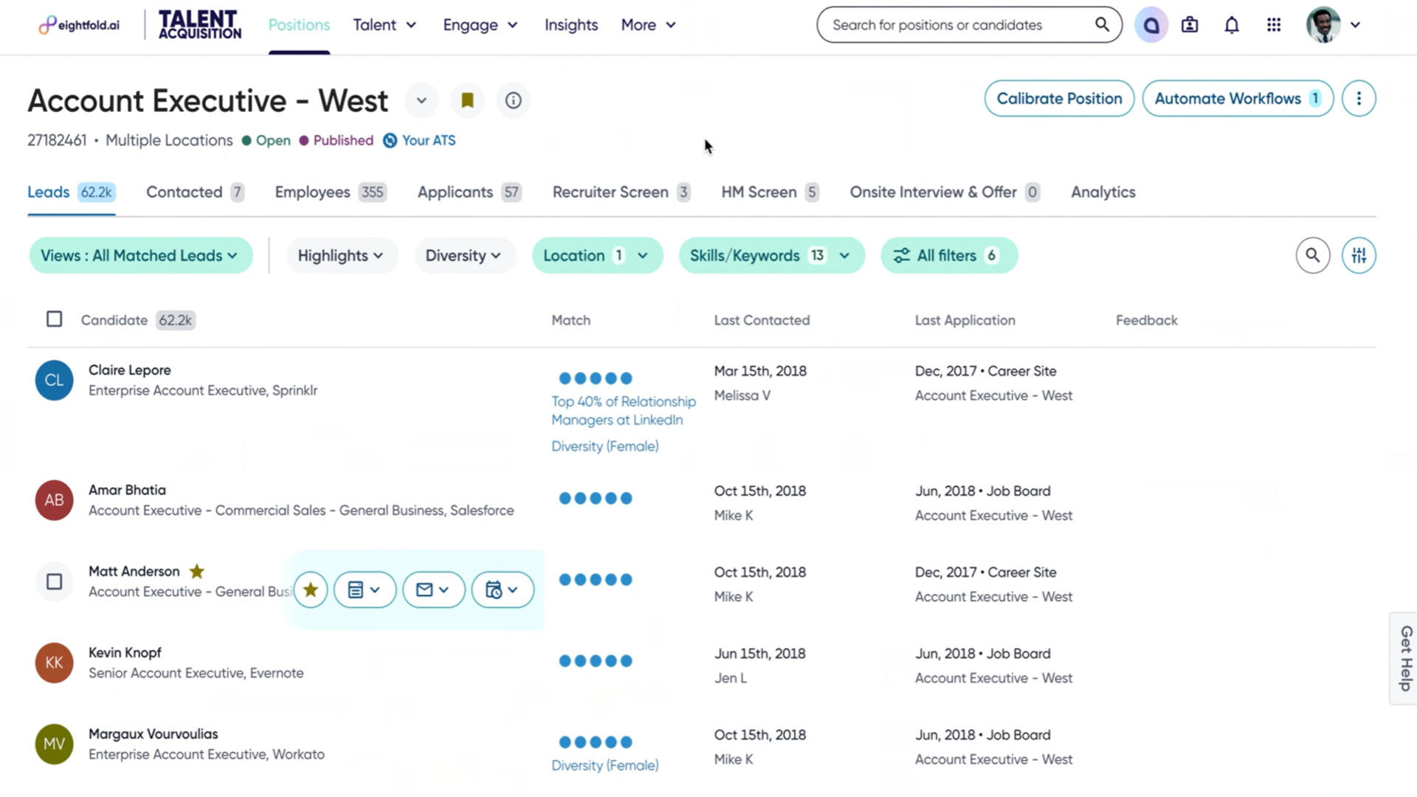Image resolution: width=1417 pixels, height=797 pixels.
Task: Check Matt Anderson's row checkbox
Action: [54, 582]
